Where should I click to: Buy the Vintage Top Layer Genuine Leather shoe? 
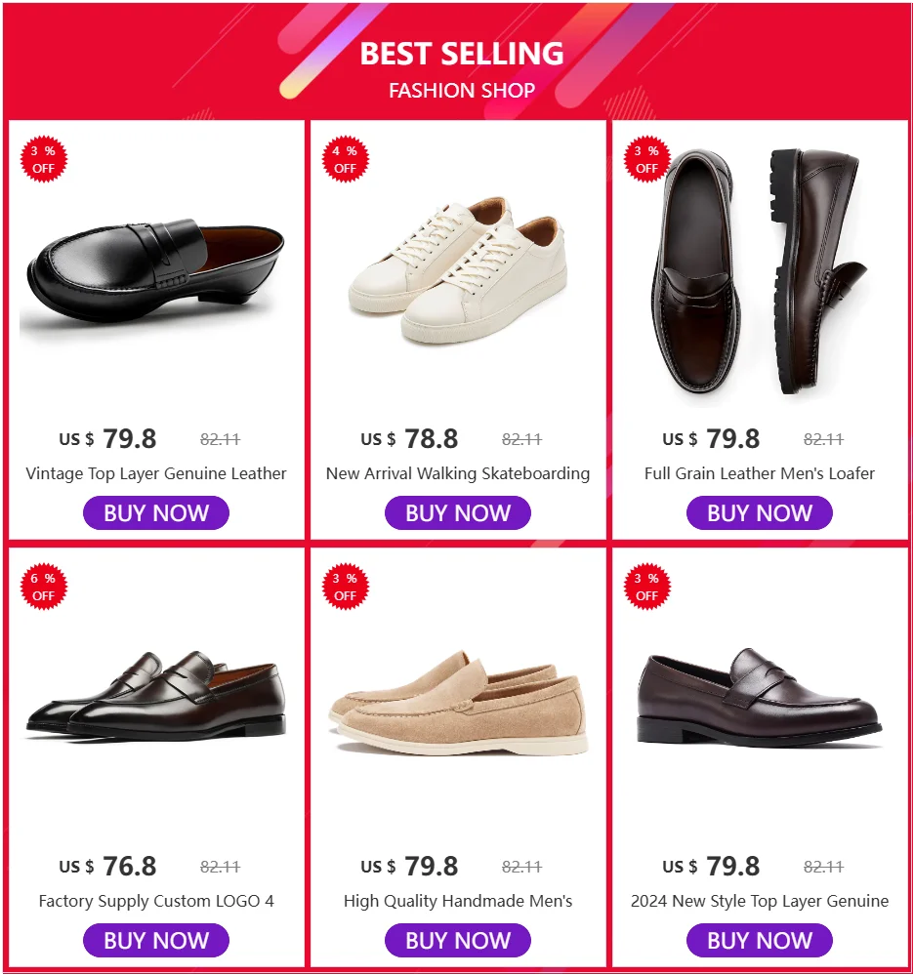point(156,513)
